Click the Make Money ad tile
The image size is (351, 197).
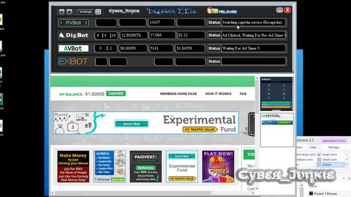point(73,166)
